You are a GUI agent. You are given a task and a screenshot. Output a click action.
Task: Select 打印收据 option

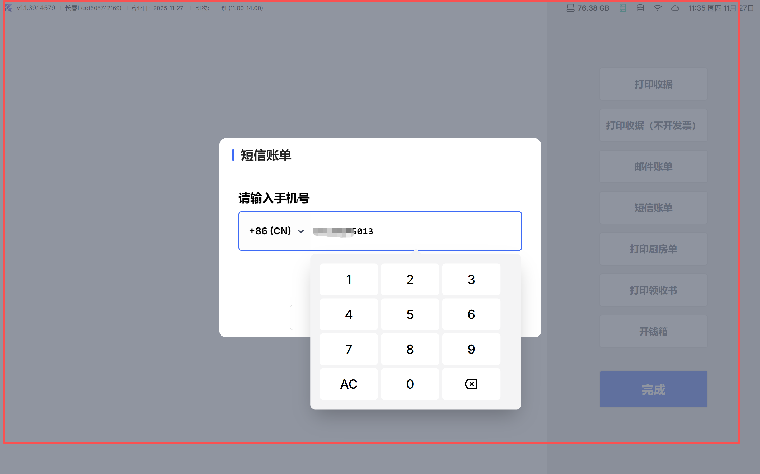pyautogui.click(x=653, y=84)
